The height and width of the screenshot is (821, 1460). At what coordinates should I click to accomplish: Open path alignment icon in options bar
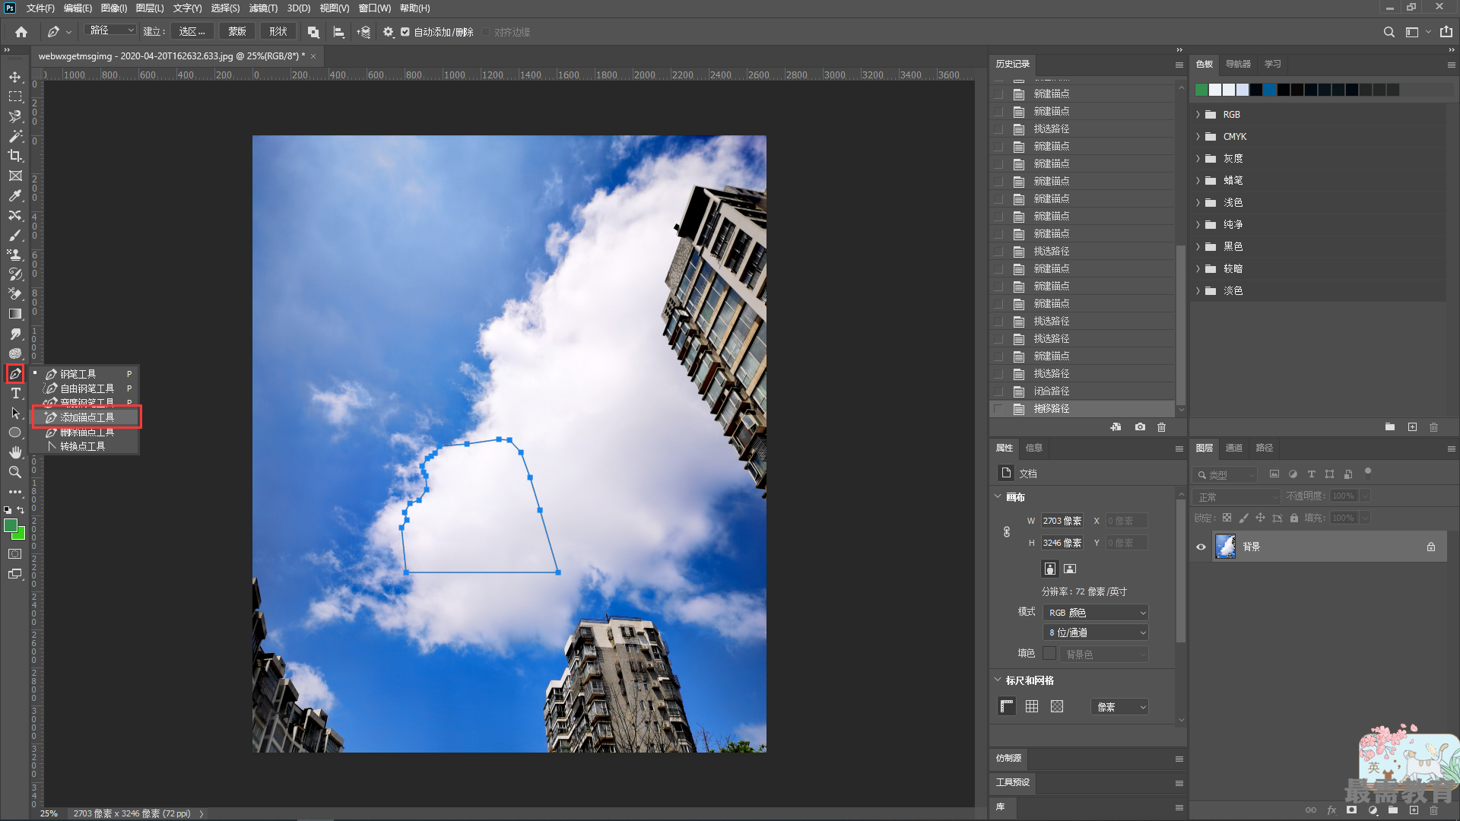(x=338, y=32)
